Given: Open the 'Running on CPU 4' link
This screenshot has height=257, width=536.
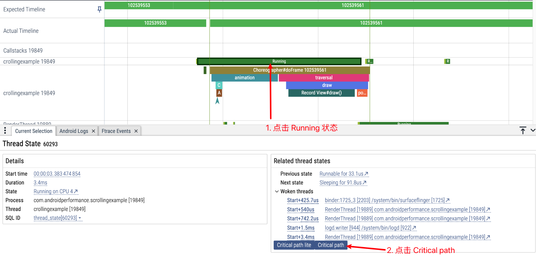Looking at the screenshot, I should (x=55, y=191).
